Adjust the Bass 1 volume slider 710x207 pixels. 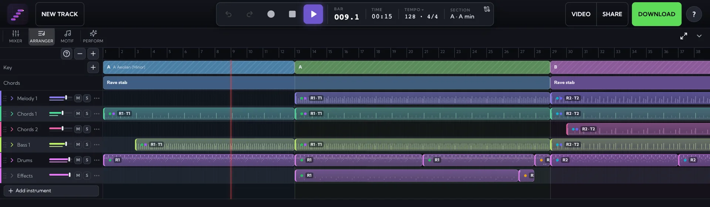(x=60, y=144)
